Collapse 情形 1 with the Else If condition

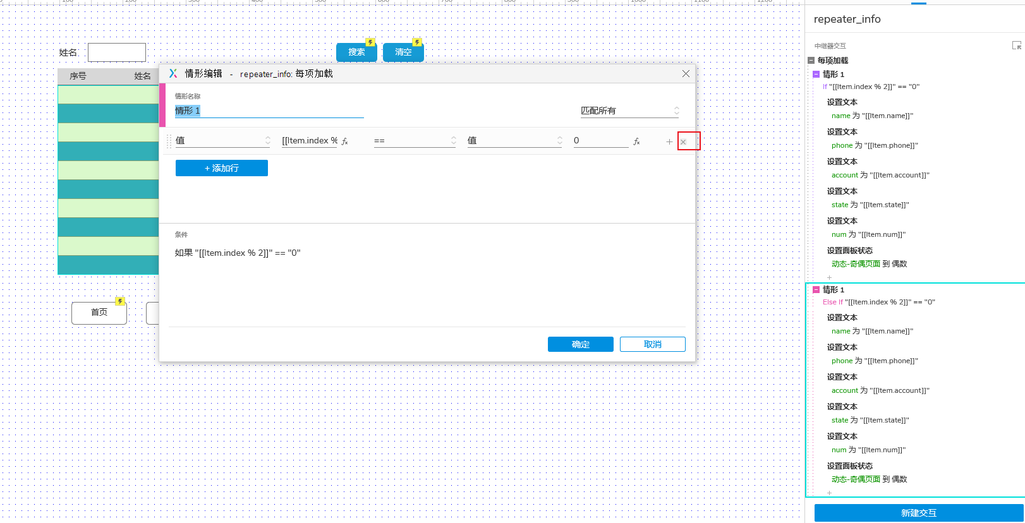(x=816, y=290)
